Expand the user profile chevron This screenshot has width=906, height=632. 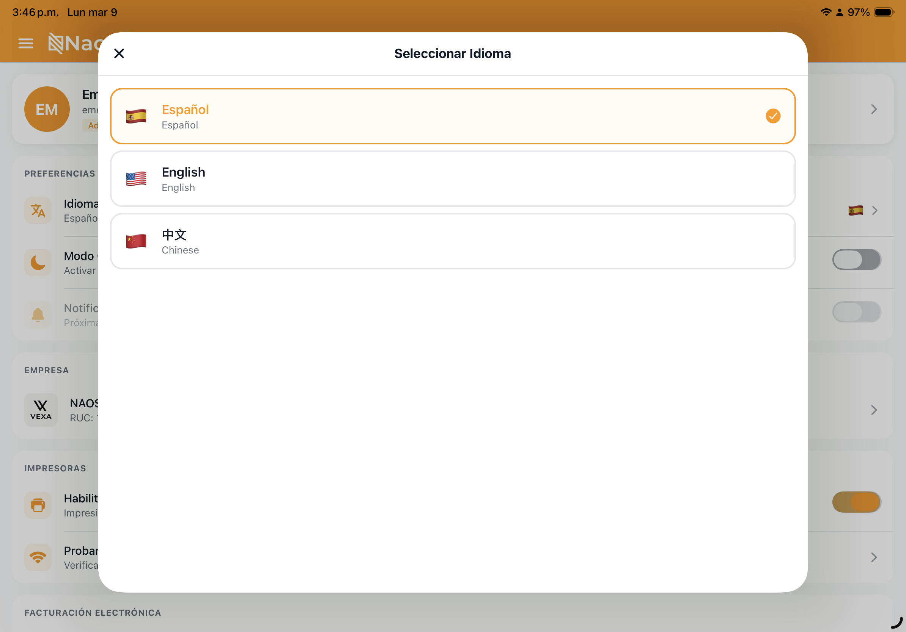(874, 109)
